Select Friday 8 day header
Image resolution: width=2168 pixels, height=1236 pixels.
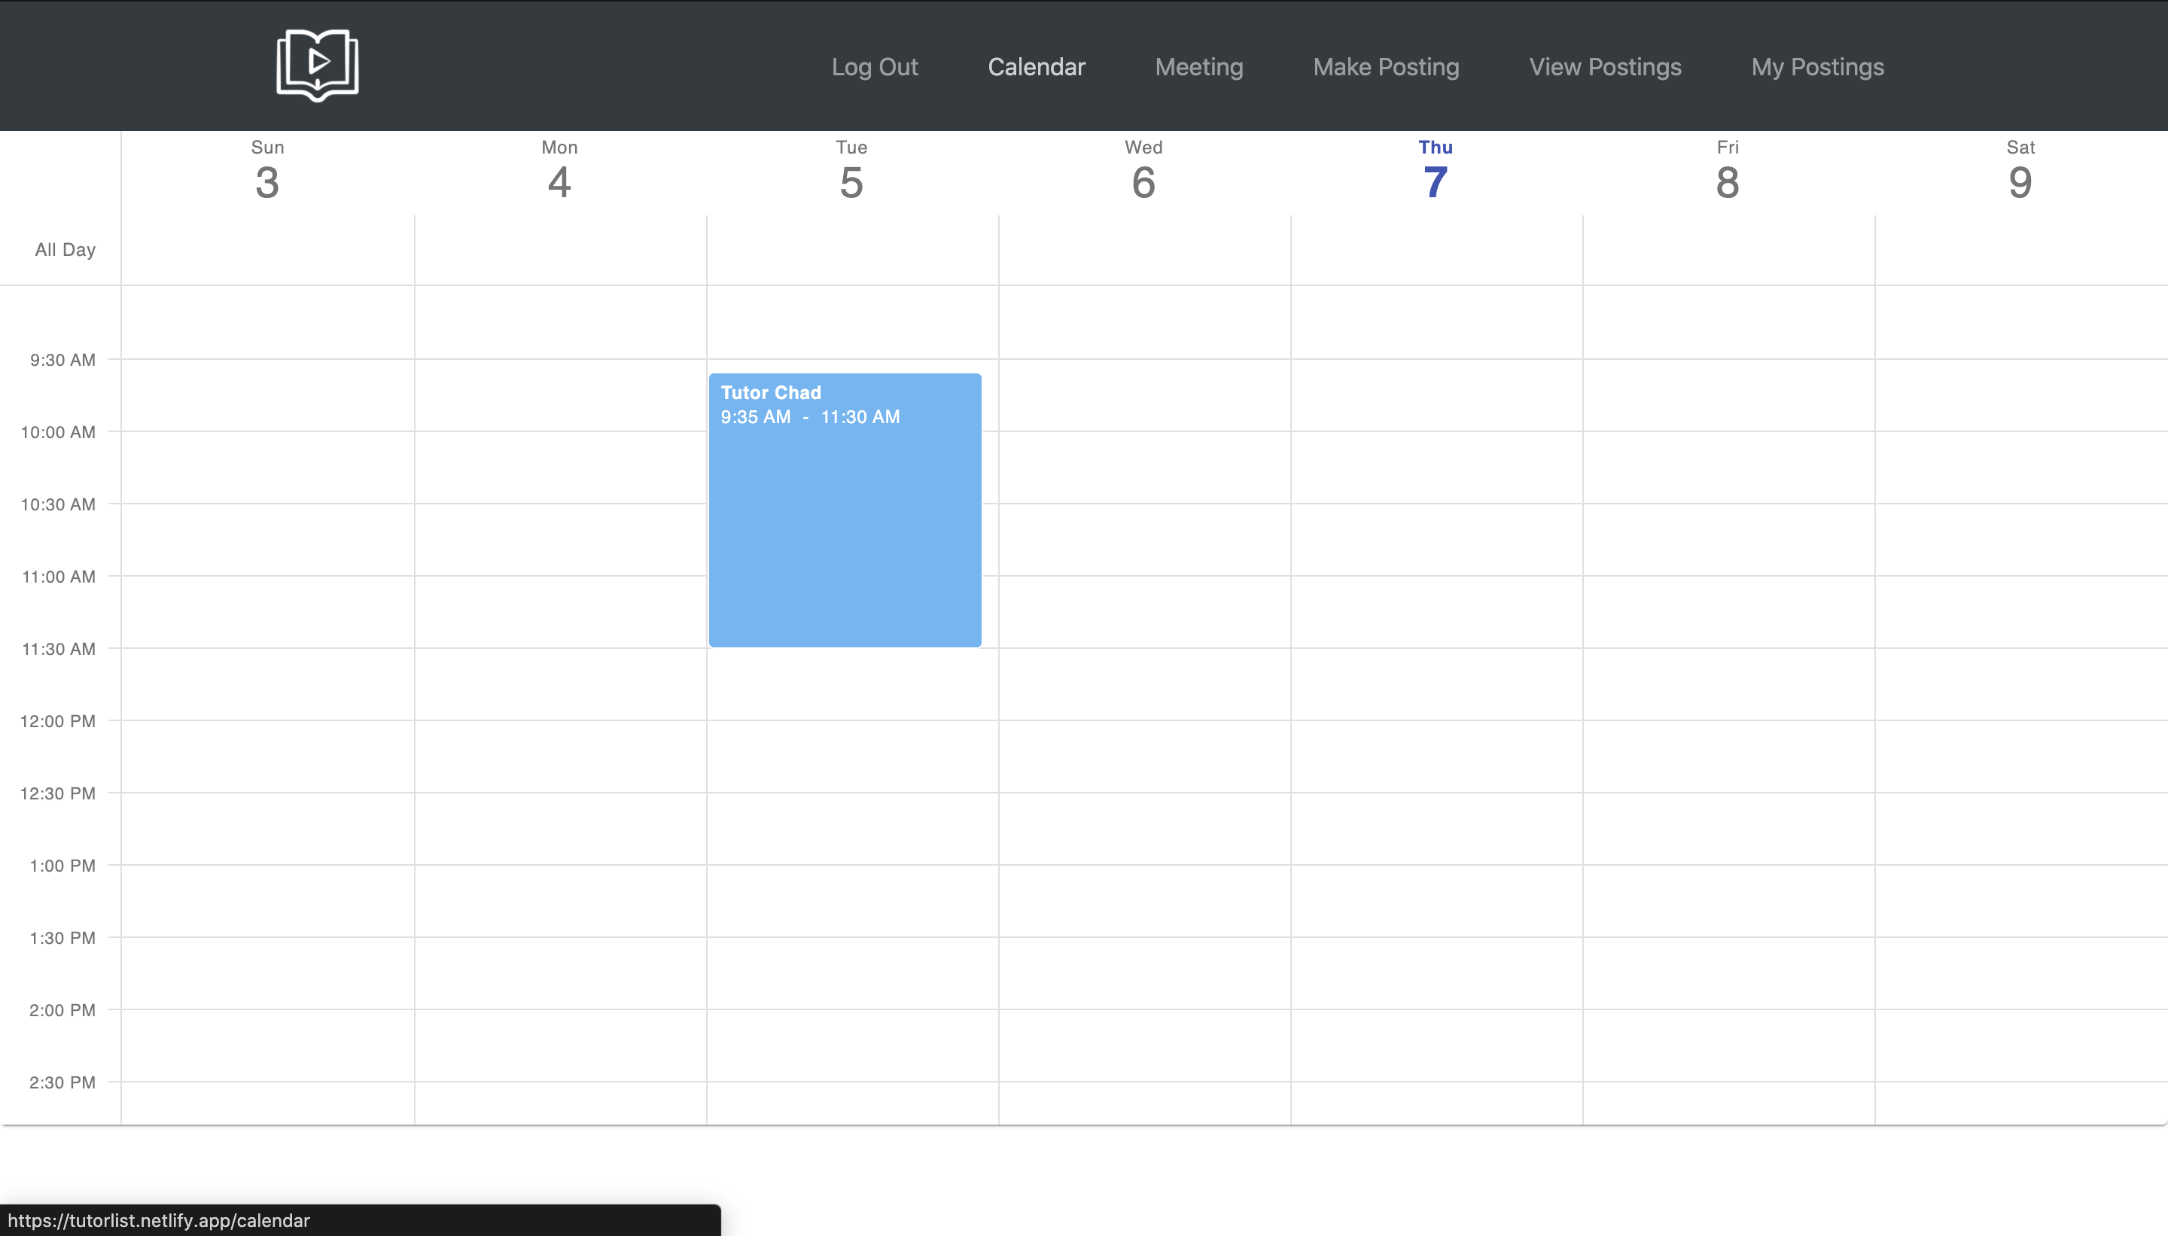point(1728,172)
